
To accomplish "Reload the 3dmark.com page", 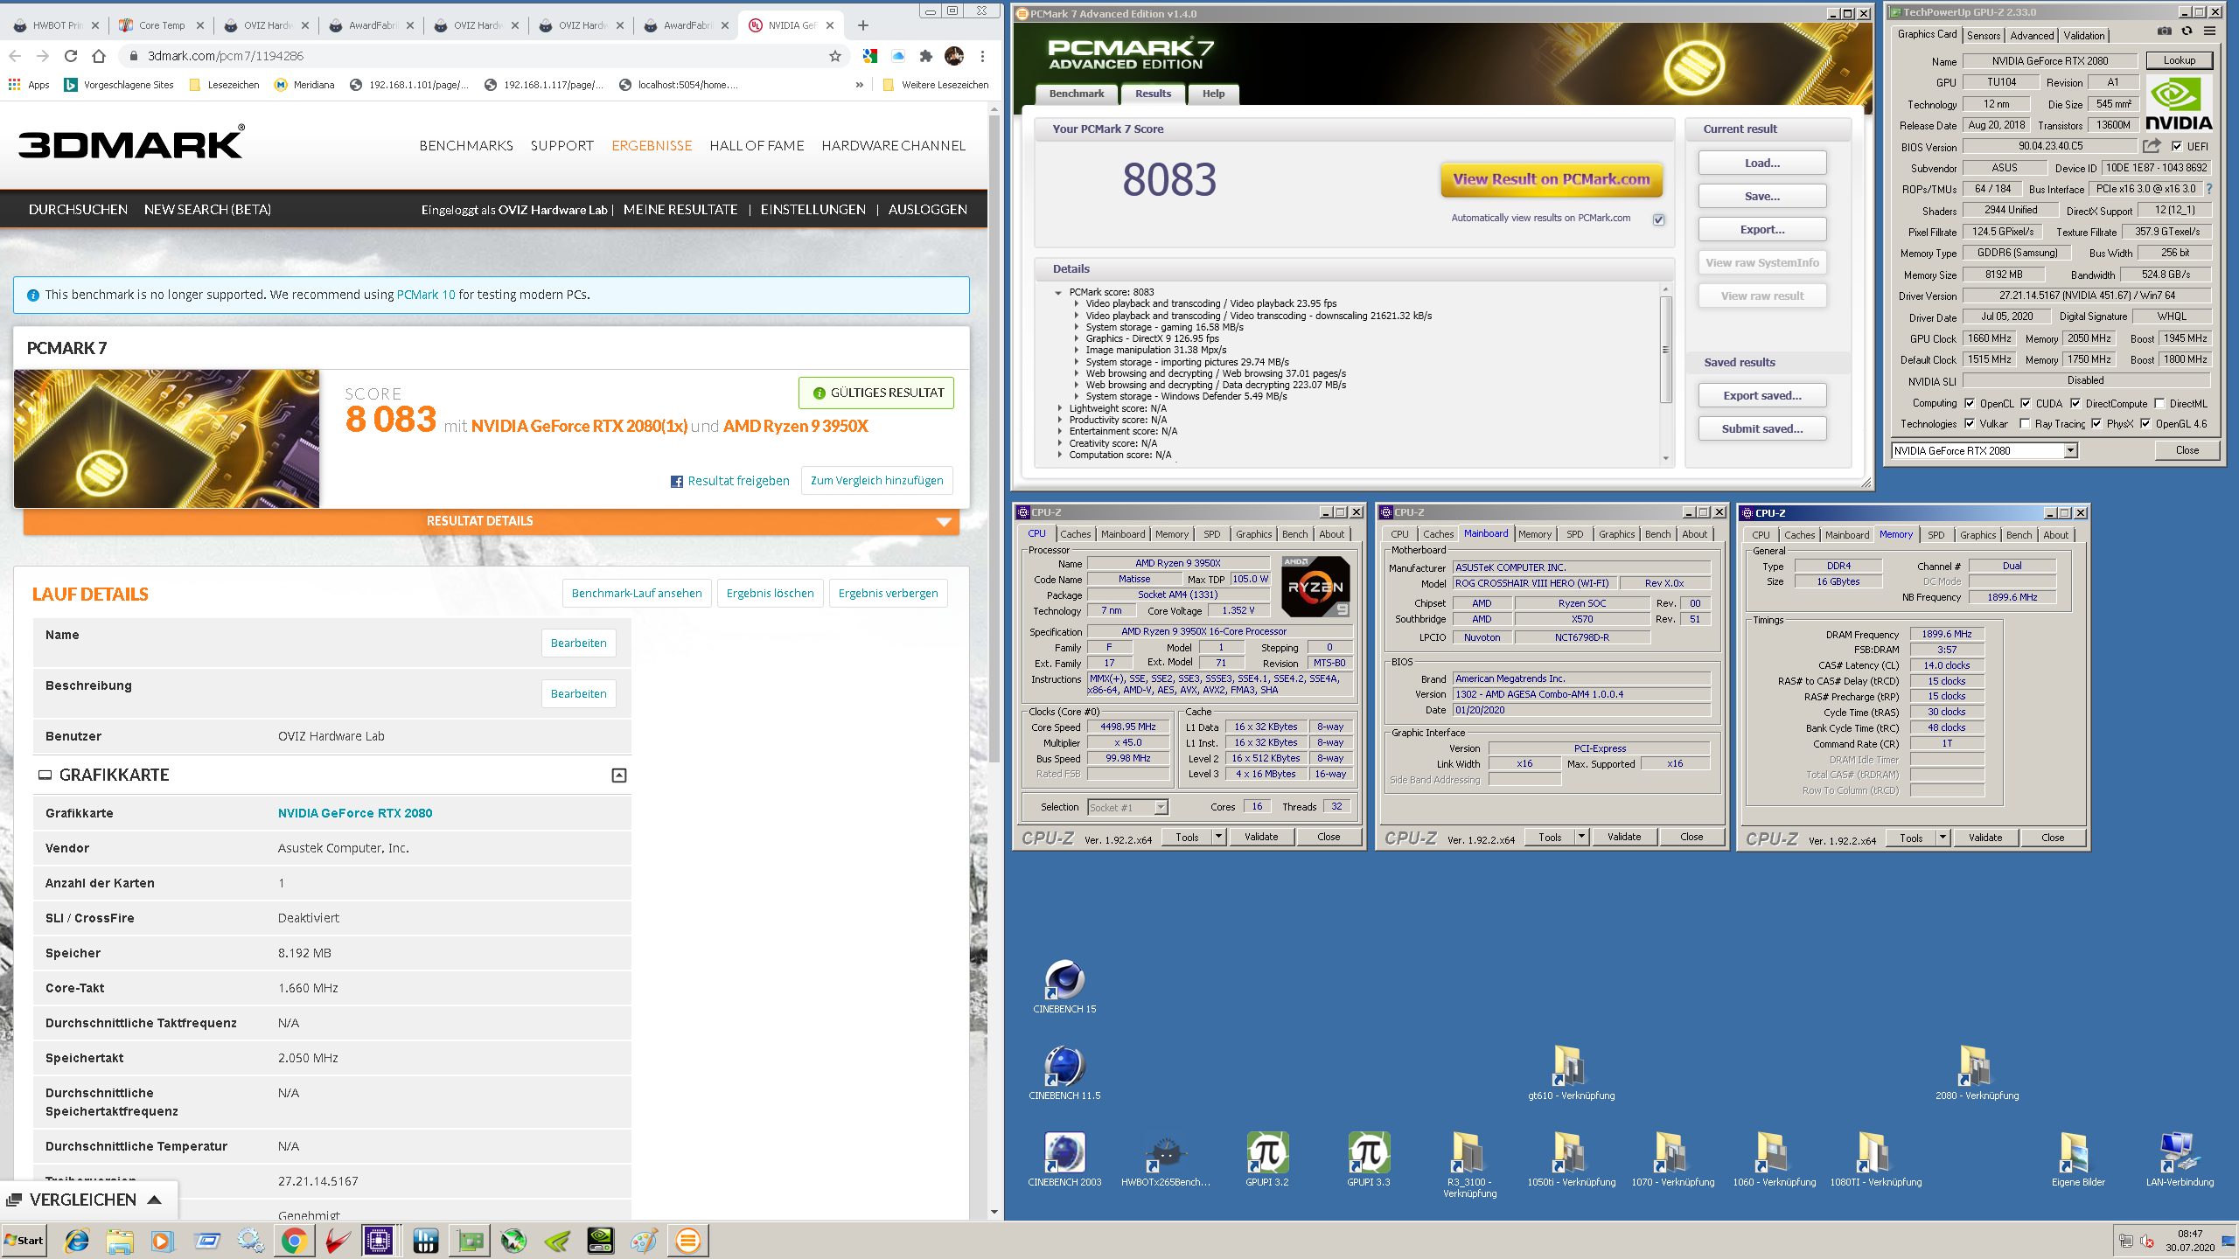I will (71, 56).
